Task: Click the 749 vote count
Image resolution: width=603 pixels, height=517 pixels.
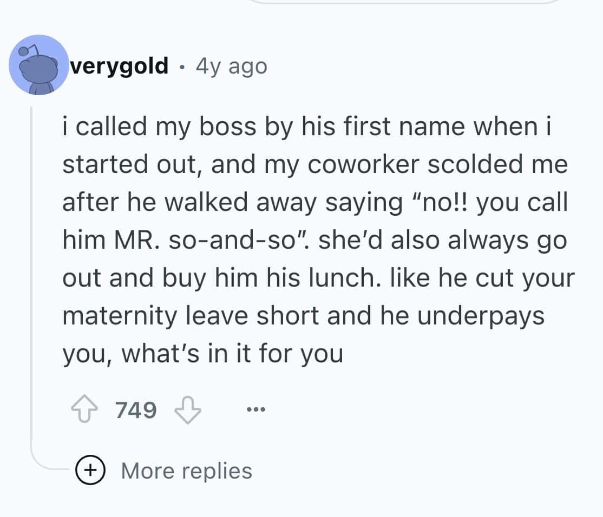Action: coord(136,410)
